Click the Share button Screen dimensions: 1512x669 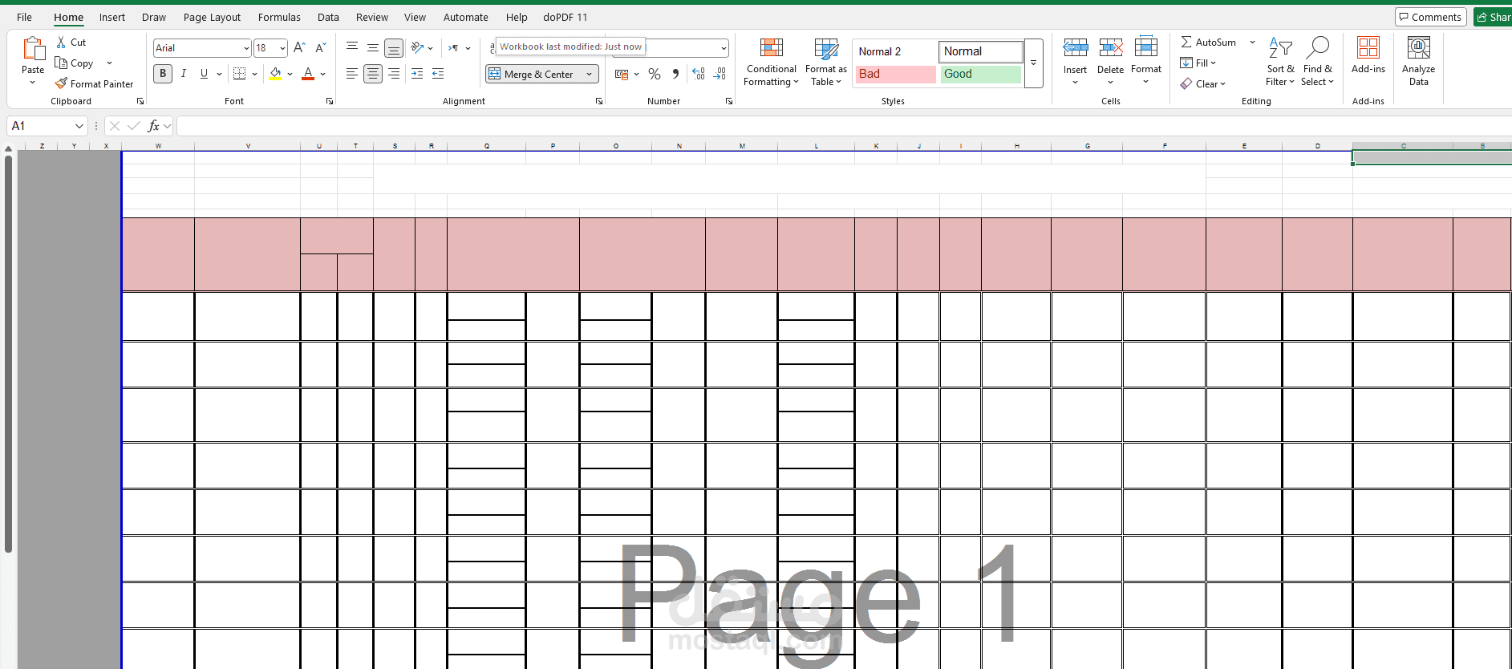pyautogui.click(x=1493, y=17)
